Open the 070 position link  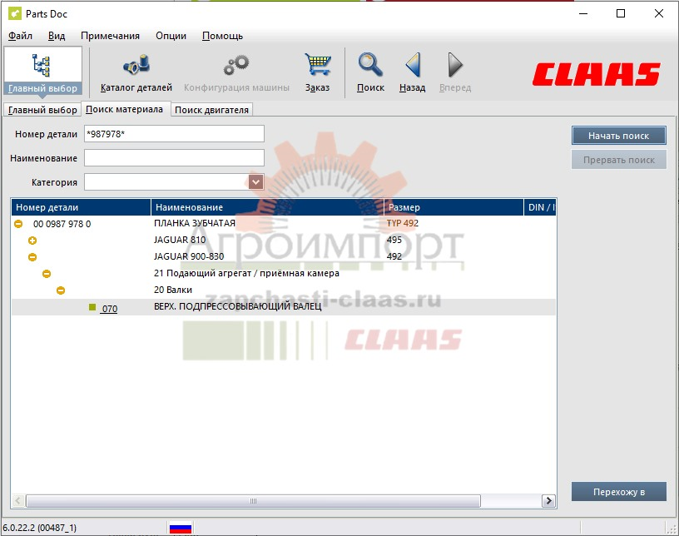(x=110, y=309)
